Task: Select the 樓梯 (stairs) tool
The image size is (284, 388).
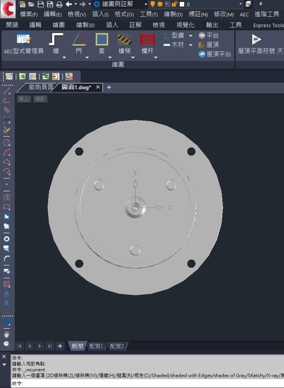Action: point(125,43)
